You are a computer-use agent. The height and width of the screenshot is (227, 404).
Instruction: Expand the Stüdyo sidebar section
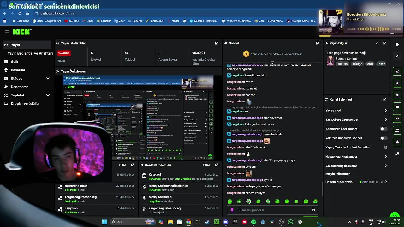[48, 79]
